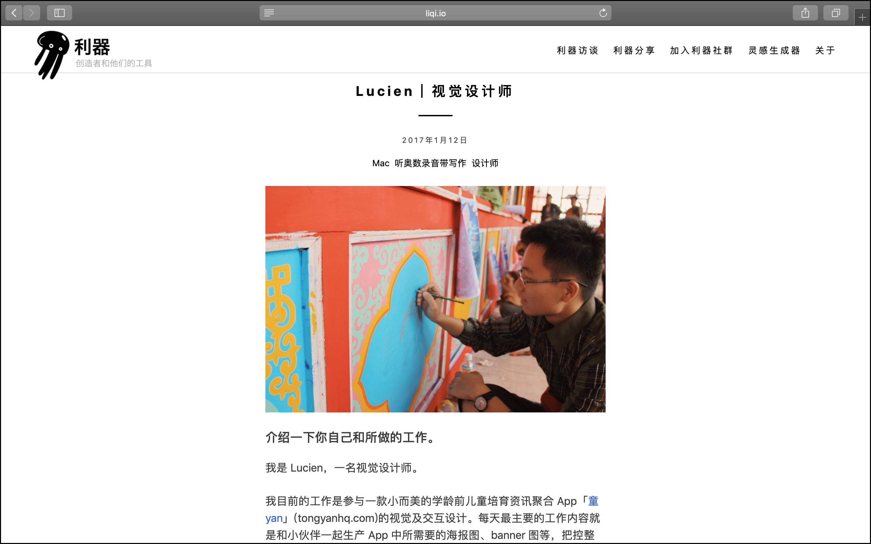Open the 利器访谈 menu item
The height and width of the screenshot is (544, 871).
[x=577, y=50]
